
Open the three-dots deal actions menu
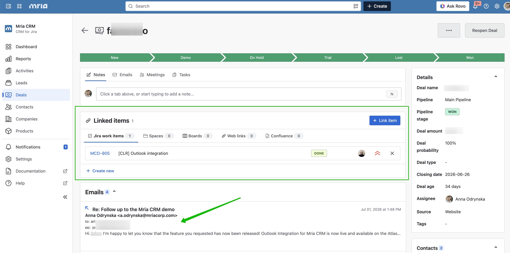449,30
